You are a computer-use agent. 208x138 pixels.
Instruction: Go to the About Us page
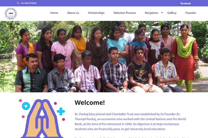pyautogui.click(x=73, y=13)
